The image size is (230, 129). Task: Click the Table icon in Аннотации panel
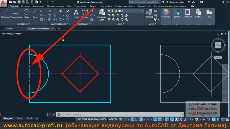[x=91, y=20]
